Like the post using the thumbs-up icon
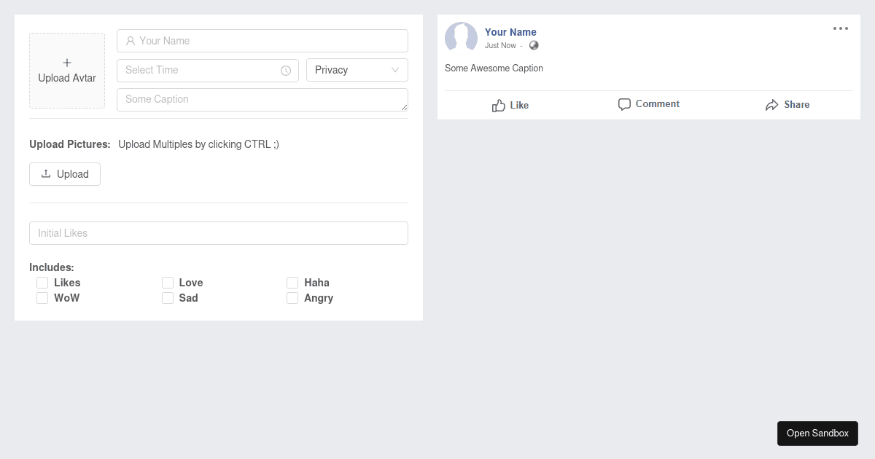The width and height of the screenshot is (875, 459). point(498,105)
